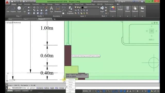Screen dimensions: 165x93
Task: Open the Help question mark icon
Action: (x=142, y=2)
